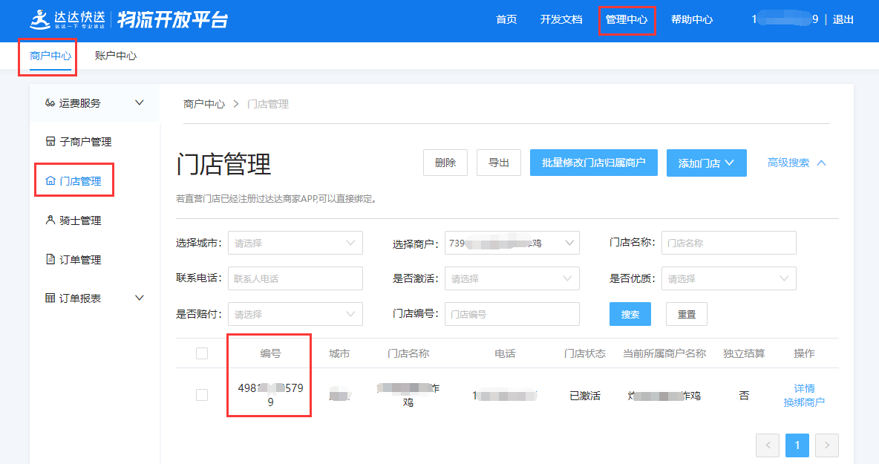Click the 订单报表 table icon
This screenshot has width=879, height=464.
[x=50, y=298]
